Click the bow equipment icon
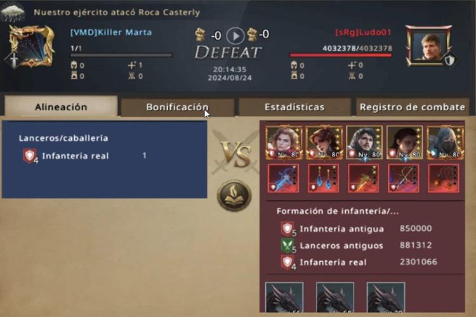Viewport: 476px width, 317px height. tap(404, 178)
